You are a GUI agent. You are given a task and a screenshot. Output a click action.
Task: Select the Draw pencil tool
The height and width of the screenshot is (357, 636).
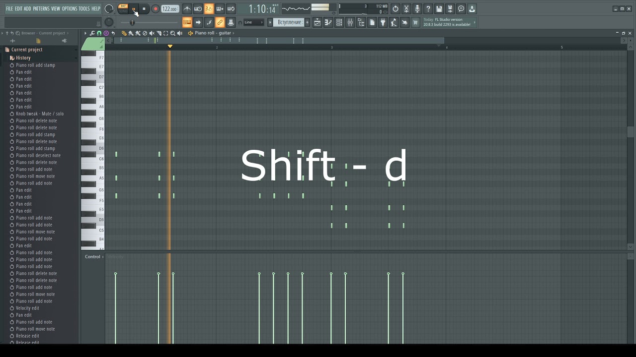[124, 33]
